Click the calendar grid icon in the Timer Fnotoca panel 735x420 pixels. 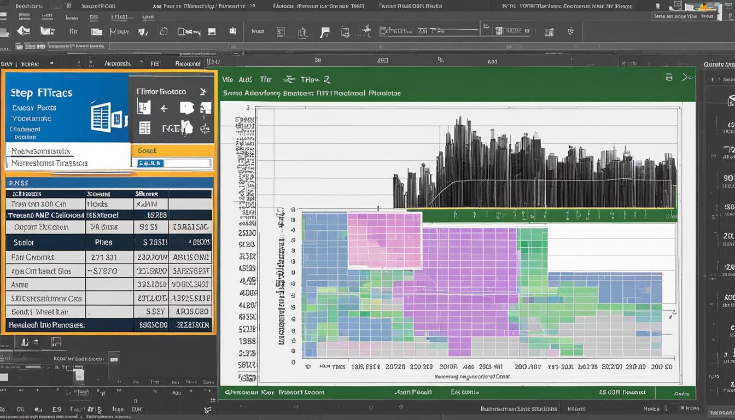(x=144, y=127)
